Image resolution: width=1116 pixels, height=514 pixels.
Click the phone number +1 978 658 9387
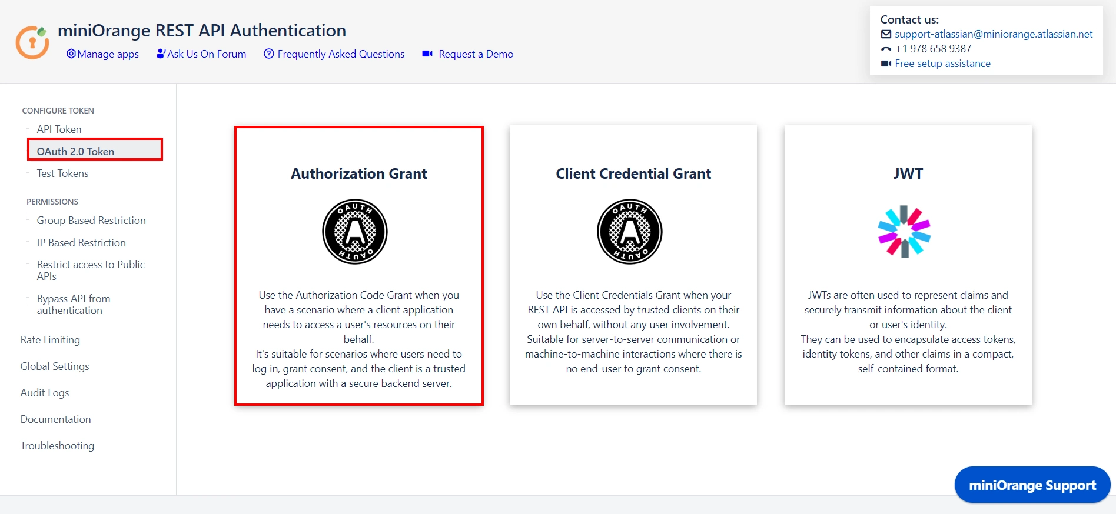934,49
